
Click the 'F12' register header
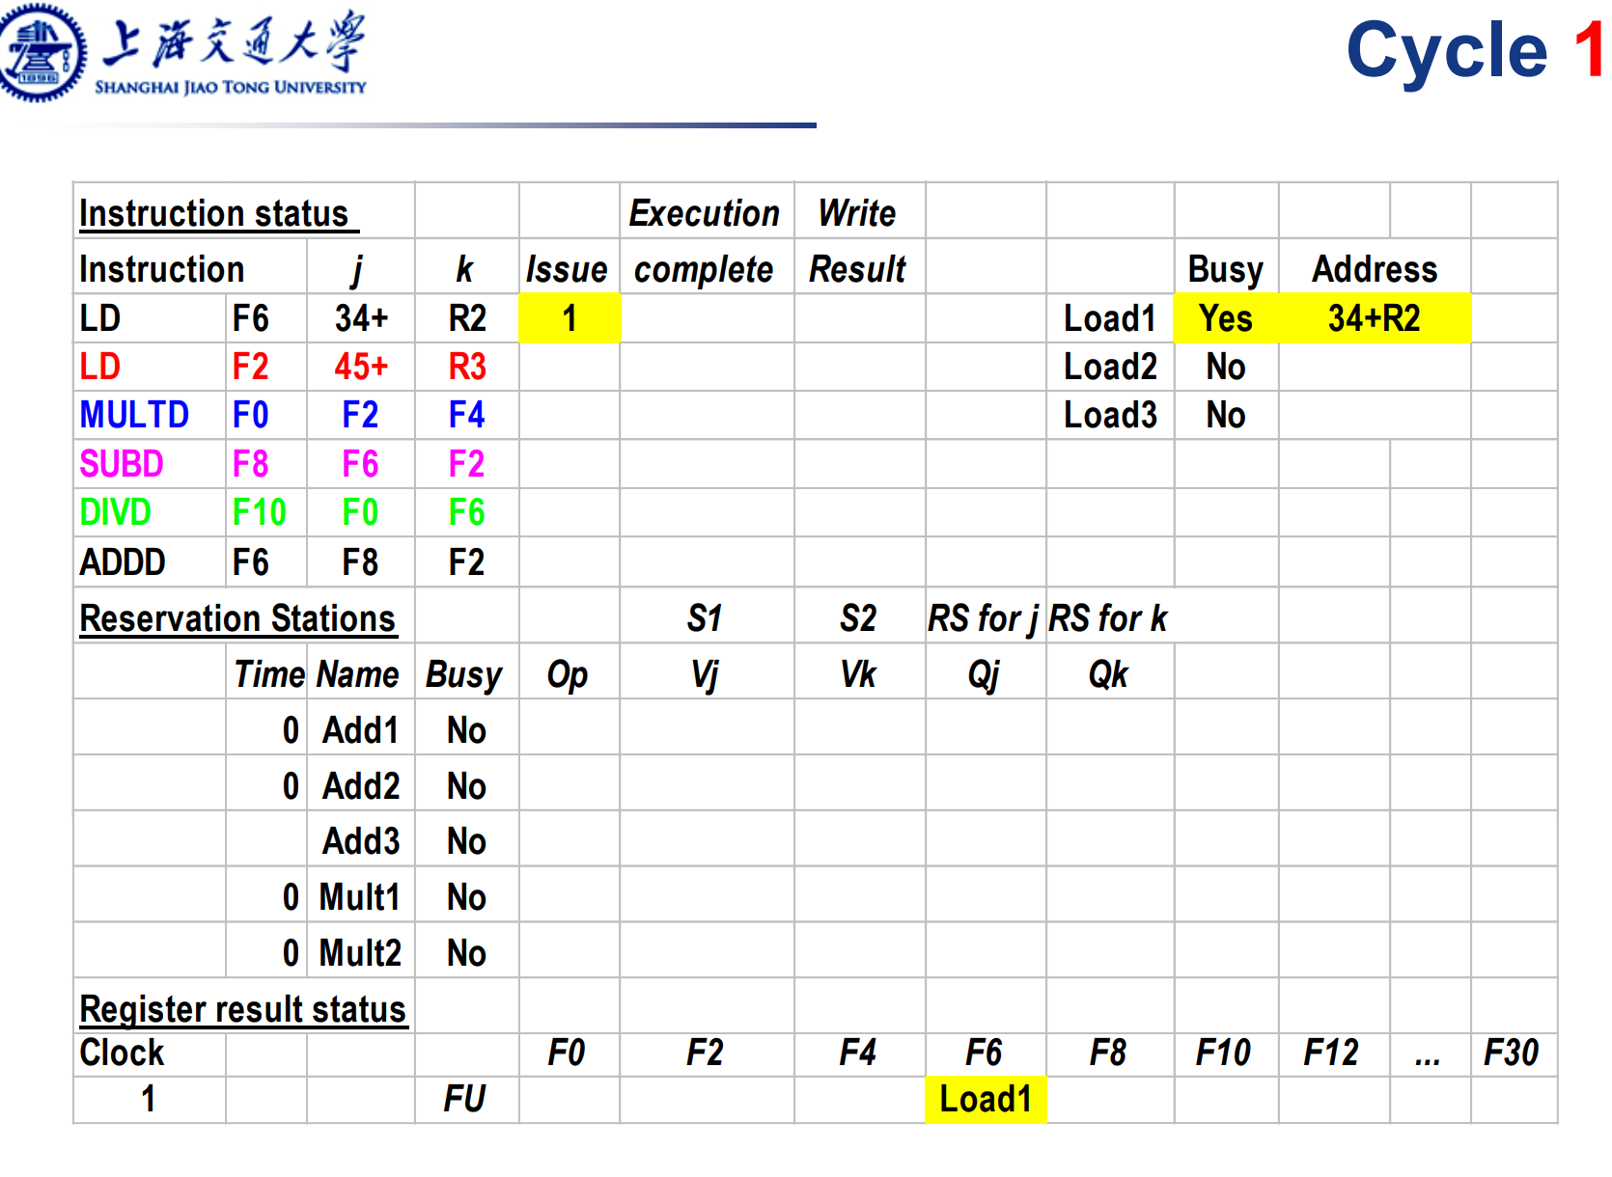pos(1331,1053)
